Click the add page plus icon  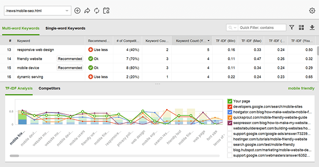coord(77,10)
